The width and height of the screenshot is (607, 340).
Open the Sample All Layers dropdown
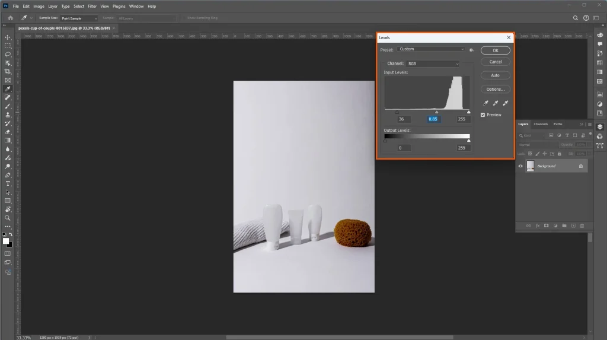point(146,18)
